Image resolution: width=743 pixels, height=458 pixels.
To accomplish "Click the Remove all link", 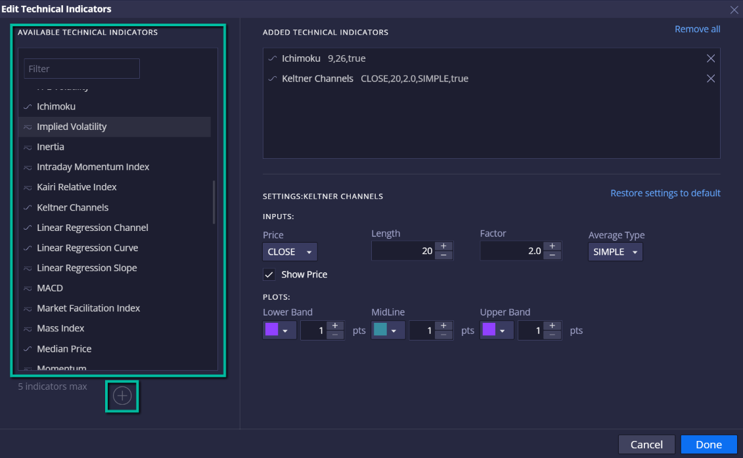I will pyautogui.click(x=697, y=29).
